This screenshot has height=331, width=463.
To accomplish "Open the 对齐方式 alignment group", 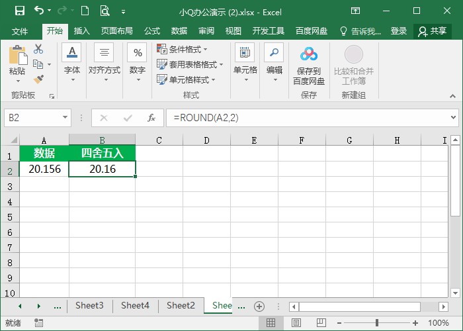I will click(x=105, y=63).
